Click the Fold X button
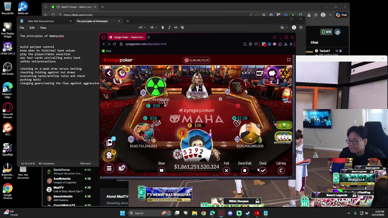The width and height of the screenshot is (388, 218). pyautogui.click(x=226, y=170)
